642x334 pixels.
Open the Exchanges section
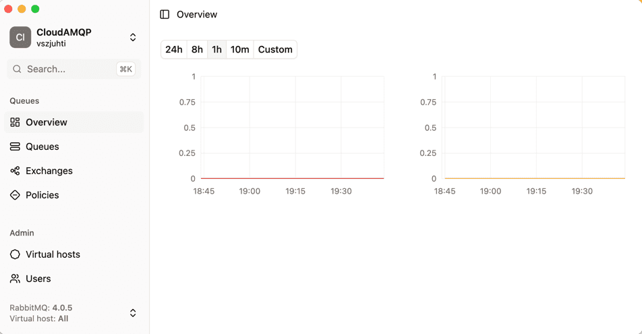[49, 171]
